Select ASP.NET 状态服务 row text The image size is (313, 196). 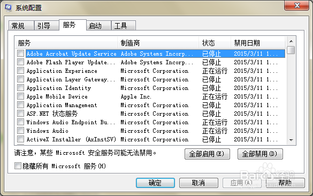tap(52, 114)
